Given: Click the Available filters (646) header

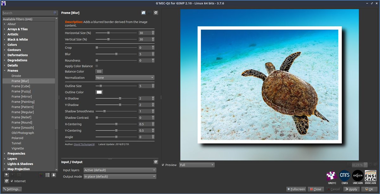Looking at the screenshot, I should tap(29, 19).
